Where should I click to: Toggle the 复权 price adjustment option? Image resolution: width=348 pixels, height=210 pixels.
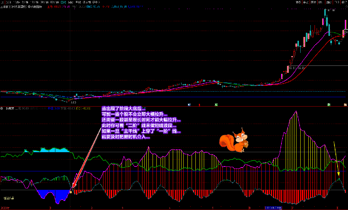point(298,2)
